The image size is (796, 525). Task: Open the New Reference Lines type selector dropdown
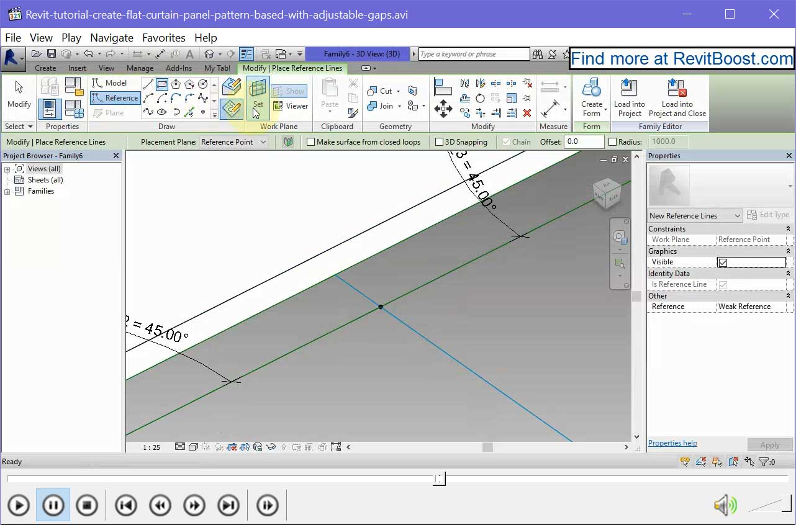[x=738, y=215]
